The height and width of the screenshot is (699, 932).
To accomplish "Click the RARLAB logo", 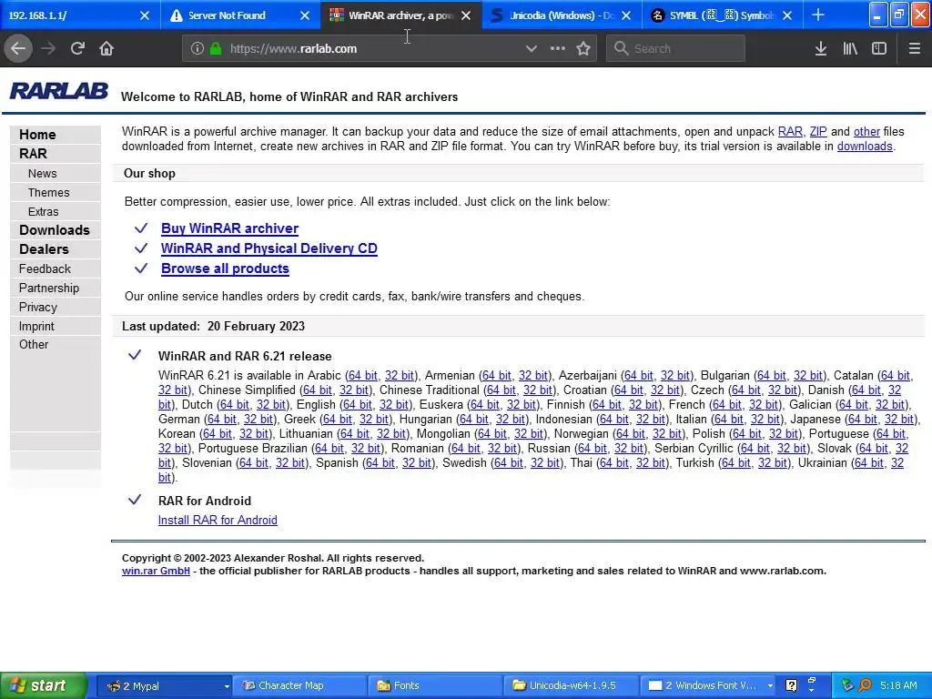I will point(59,91).
